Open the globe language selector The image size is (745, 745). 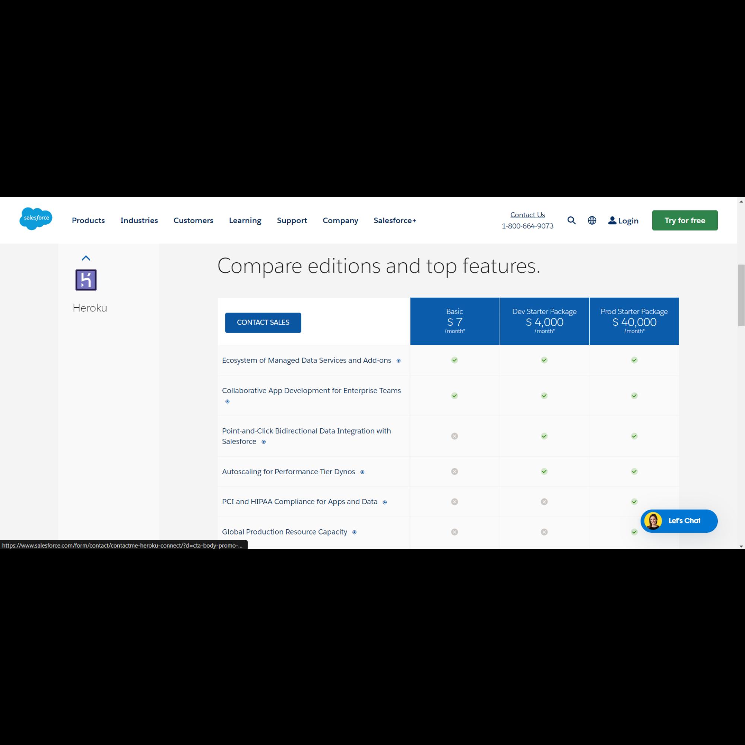tap(592, 220)
